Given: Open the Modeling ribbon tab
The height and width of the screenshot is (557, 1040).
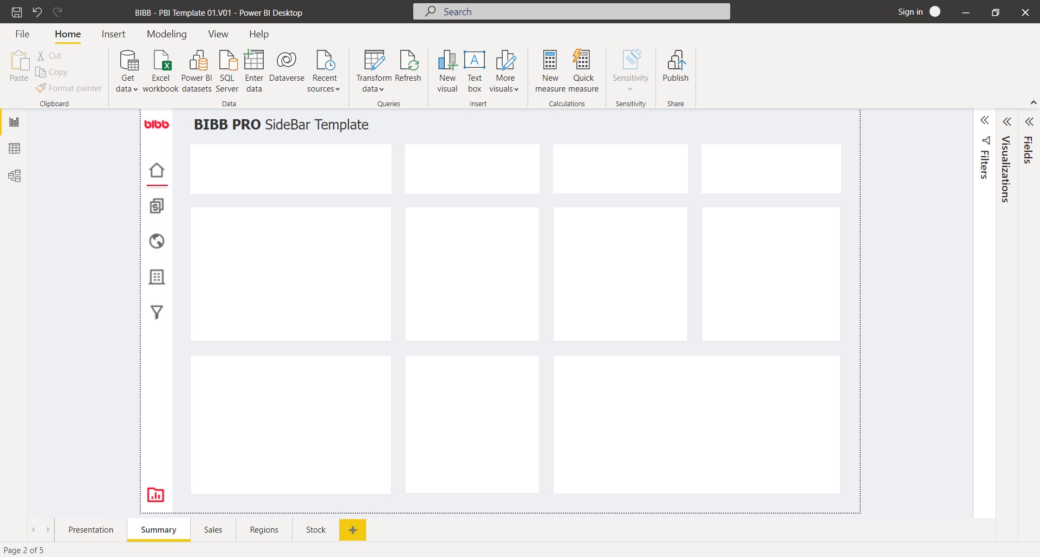Looking at the screenshot, I should (x=166, y=34).
